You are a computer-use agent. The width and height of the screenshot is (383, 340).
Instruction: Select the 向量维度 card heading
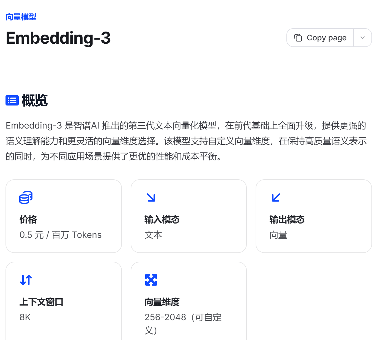(x=162, y=302)
